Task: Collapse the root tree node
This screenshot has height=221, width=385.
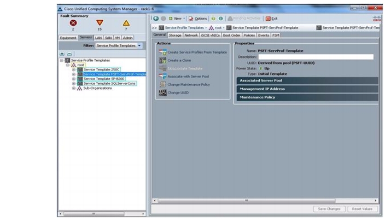Action: pyautogui.click(x=67, y=65)
